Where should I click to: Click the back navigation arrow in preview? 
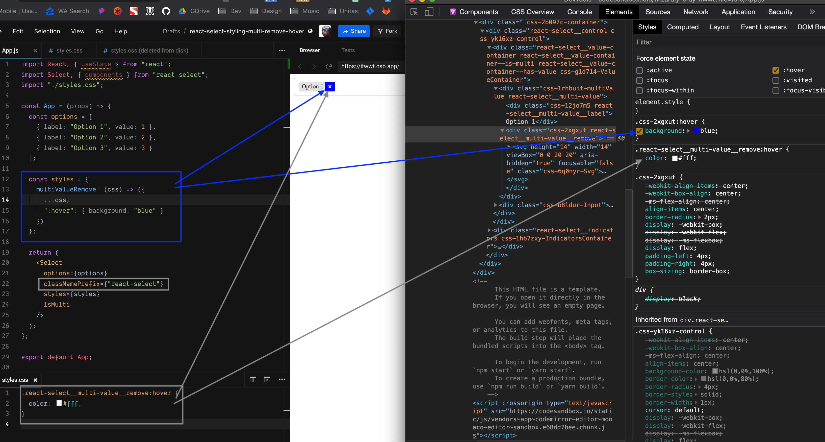(300, 66)
